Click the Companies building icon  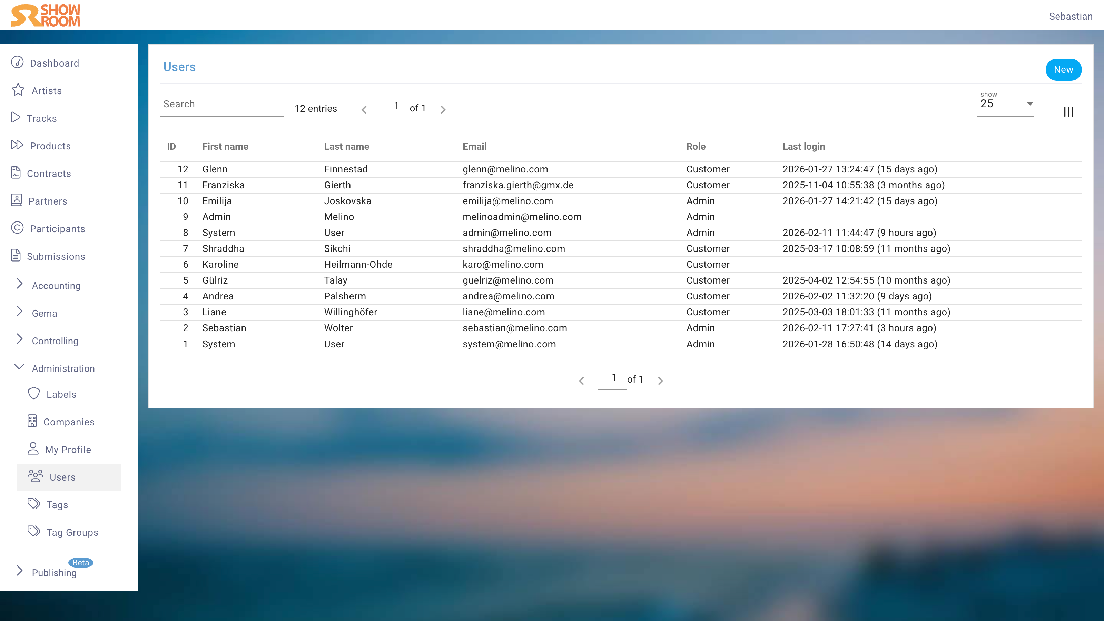tap(32, 421)
